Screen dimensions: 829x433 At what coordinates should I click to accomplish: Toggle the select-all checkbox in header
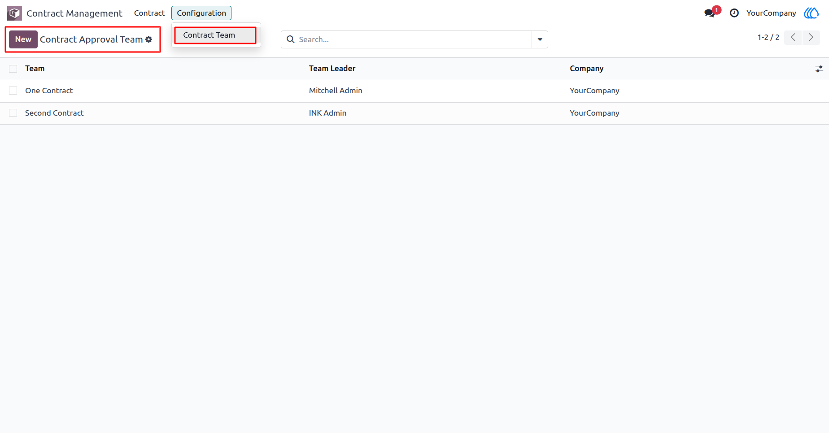pyautogui.click(x=13, y=69)
